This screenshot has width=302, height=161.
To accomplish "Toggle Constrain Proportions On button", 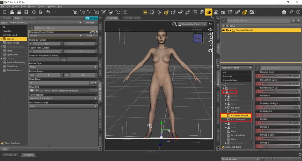I will (63, 60).
